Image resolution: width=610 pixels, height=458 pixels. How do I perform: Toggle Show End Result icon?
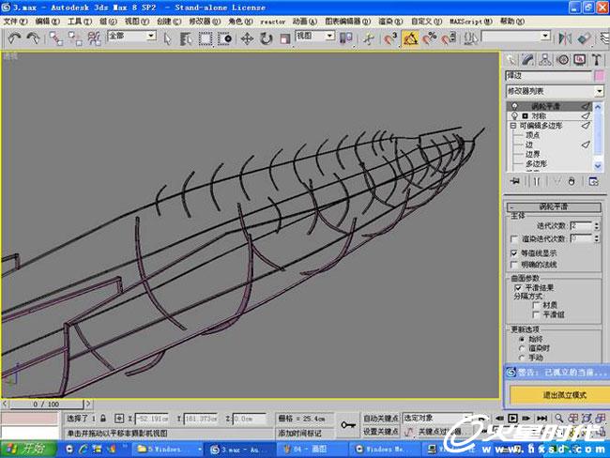pos(537,181)
